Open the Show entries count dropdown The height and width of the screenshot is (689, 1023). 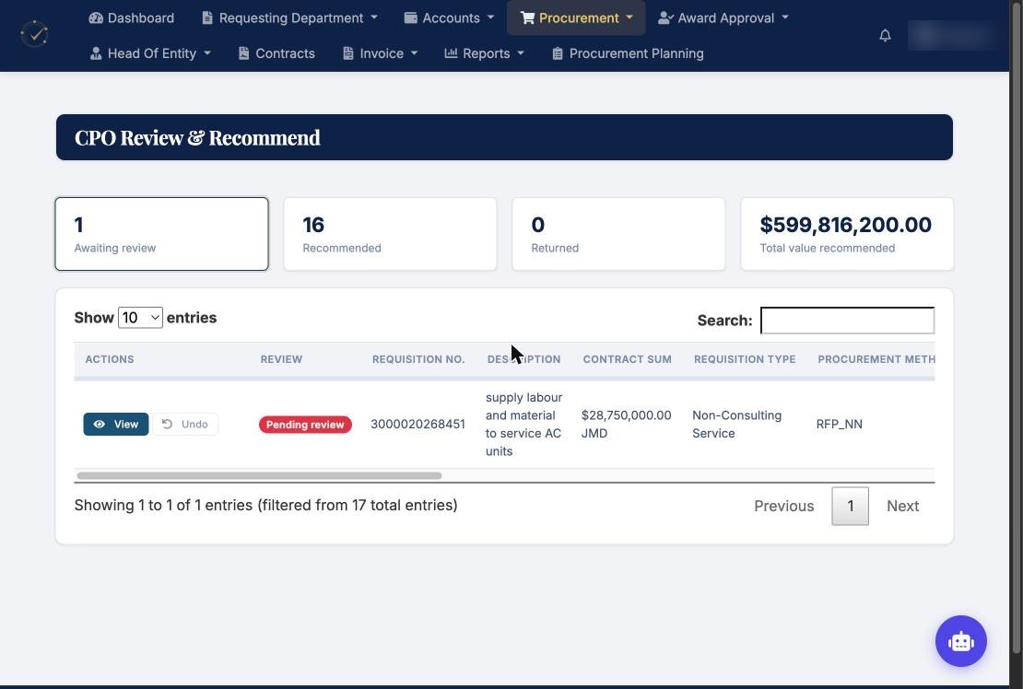(140, 318)
